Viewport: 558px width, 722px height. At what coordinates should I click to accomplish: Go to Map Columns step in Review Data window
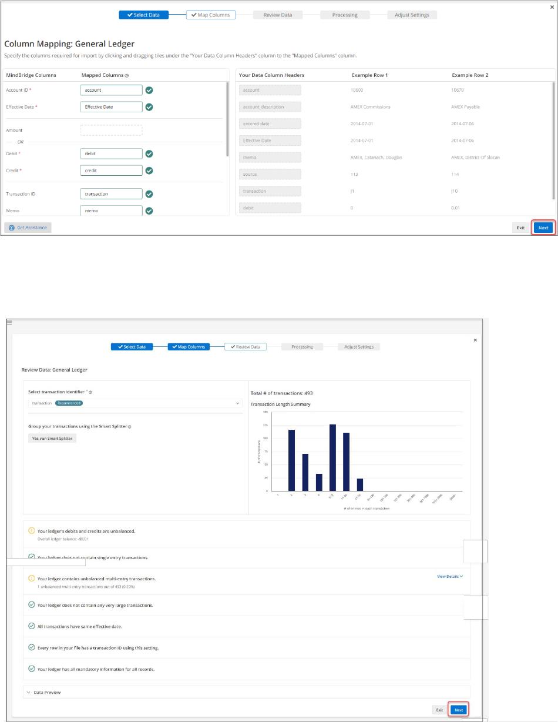(x=189, y=347)
